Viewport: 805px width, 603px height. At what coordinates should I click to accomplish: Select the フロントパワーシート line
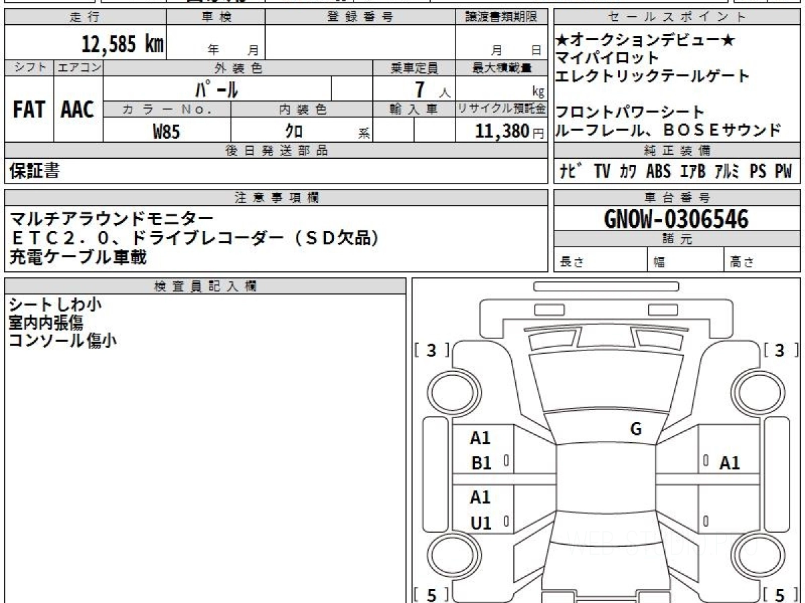631,112
